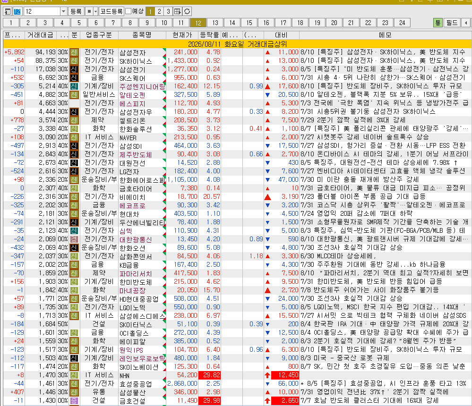Click the red up triangle in the 삼성전자 row
This screenshot has height=406, width=472.
tap(267, 52)
